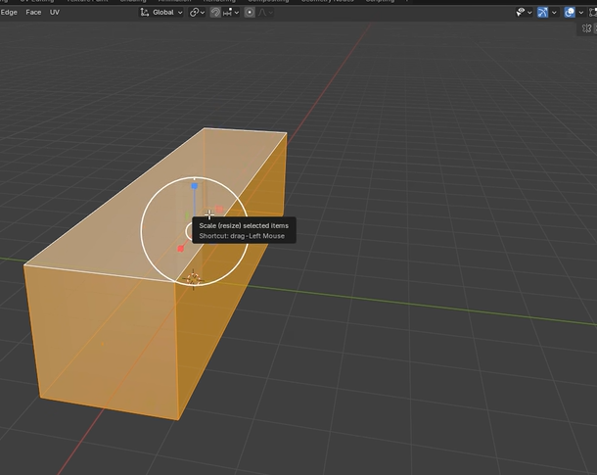
Task: Toggle the snap magnet icon
Action: [x=217, y=12]
